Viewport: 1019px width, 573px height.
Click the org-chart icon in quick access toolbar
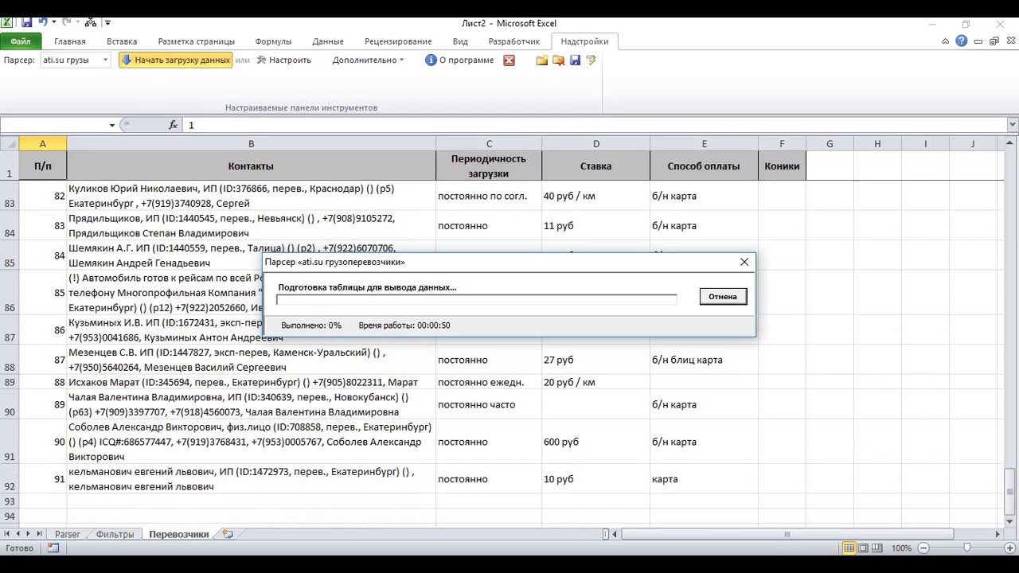point(91,22)
